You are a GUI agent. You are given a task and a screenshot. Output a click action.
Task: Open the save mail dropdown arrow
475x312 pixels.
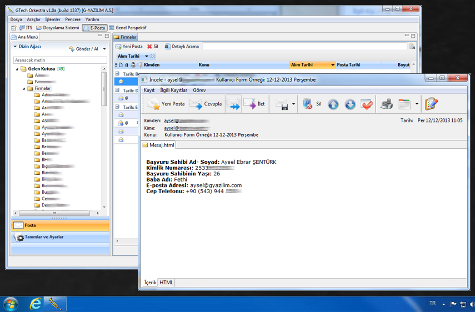pyautogui.click(x=293, y=104)
